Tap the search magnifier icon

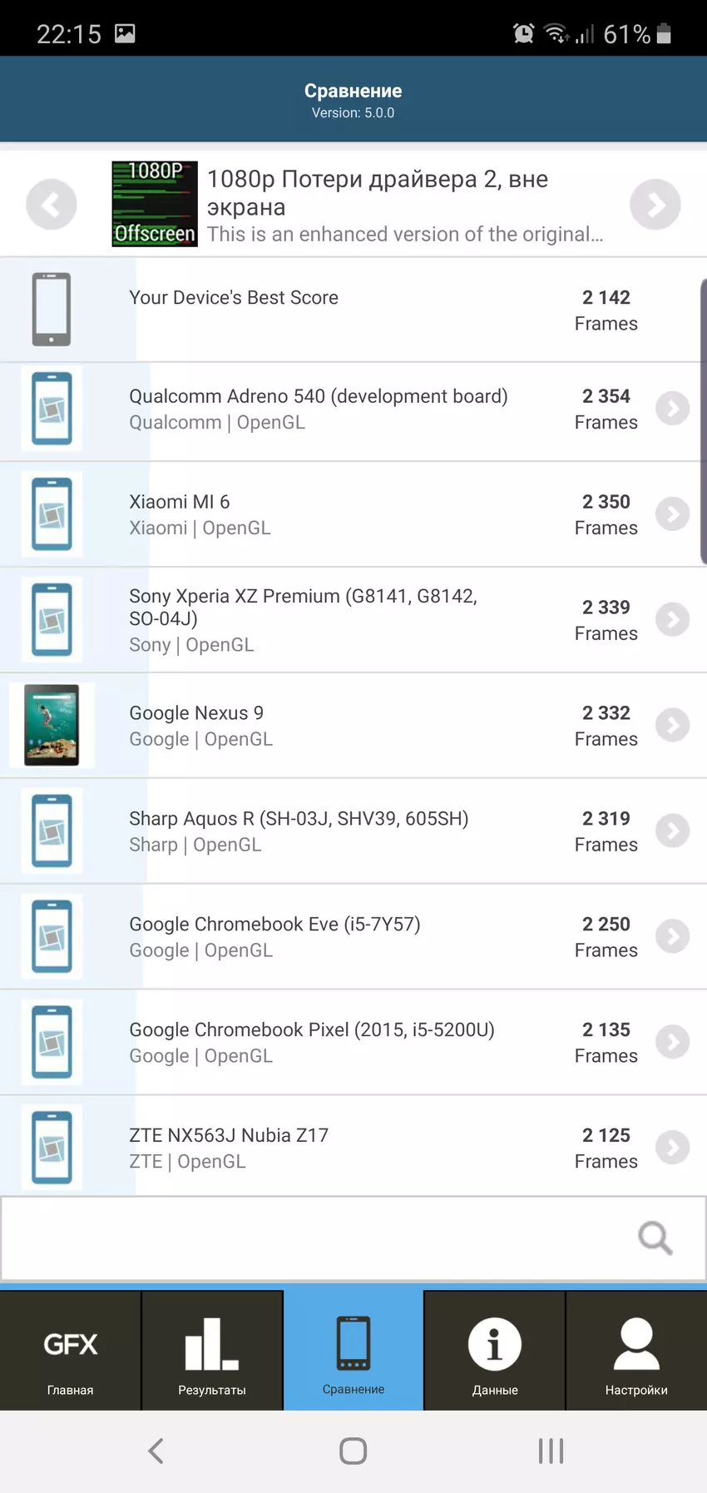655,1238
